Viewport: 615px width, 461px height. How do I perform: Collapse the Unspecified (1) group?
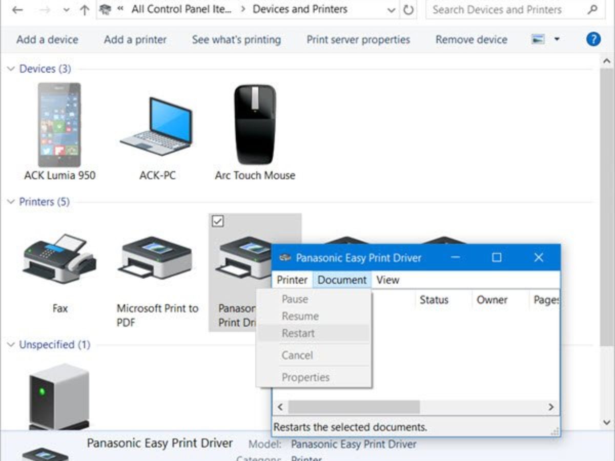click(11, 345)
